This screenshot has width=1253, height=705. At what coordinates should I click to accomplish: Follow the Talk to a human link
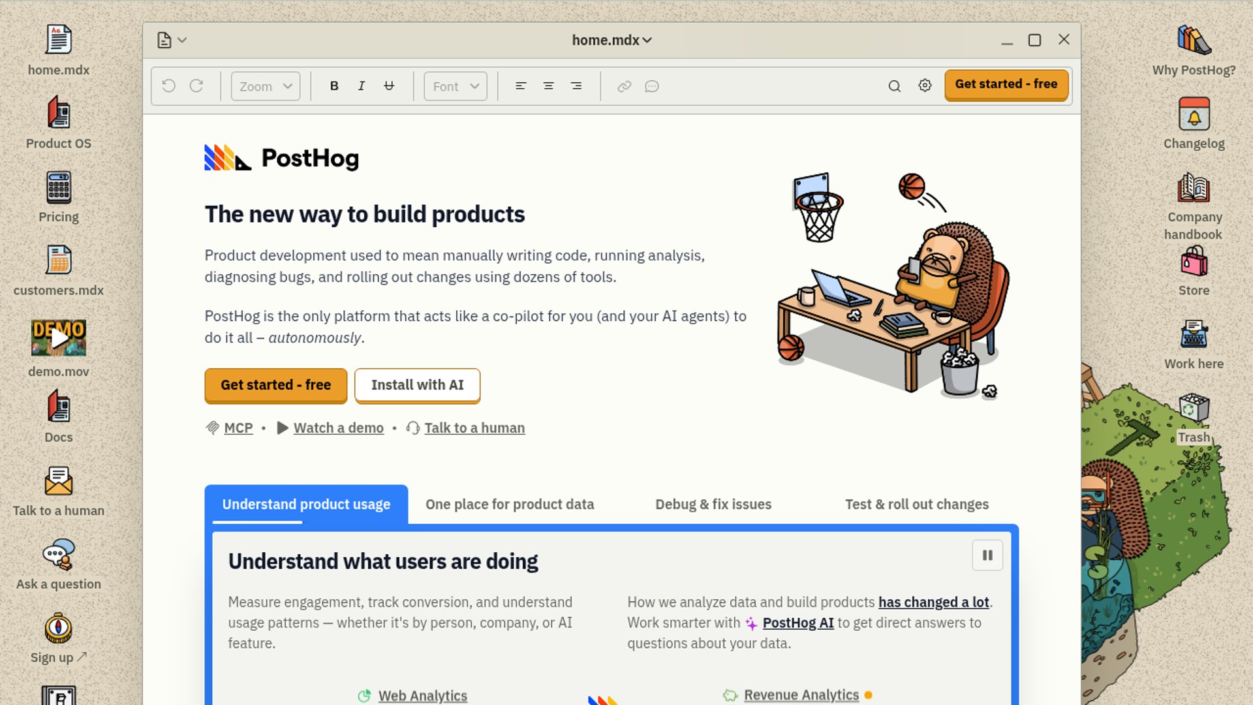click(474, 428)
